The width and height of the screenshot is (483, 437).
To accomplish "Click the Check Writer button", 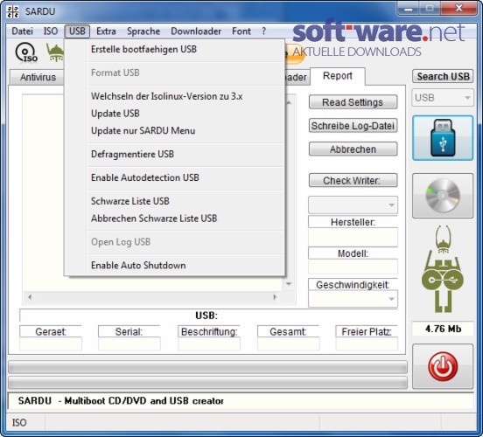I will [x=353, y=181].
